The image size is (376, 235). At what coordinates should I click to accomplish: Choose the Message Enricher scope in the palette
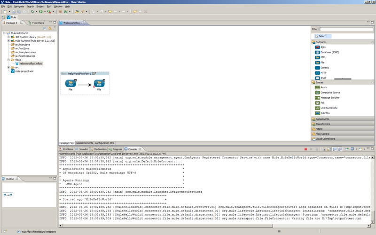[x=327, y=98]
